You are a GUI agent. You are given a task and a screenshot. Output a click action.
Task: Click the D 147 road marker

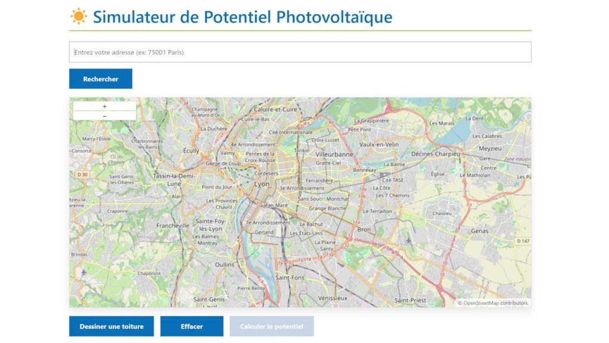[523, 241]
